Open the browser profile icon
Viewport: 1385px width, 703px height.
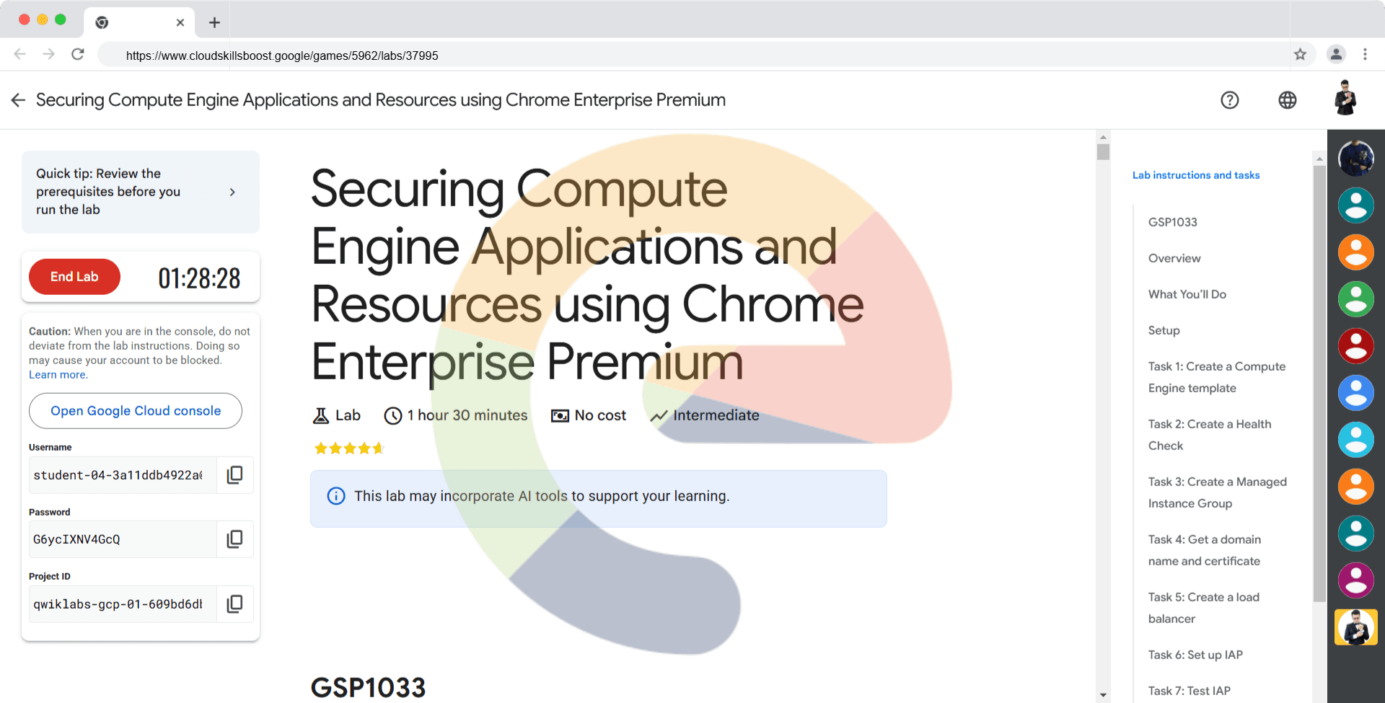click(x=1336, y=54)
